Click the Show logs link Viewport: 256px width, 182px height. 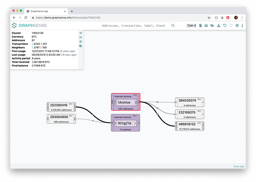pos(239,166)
